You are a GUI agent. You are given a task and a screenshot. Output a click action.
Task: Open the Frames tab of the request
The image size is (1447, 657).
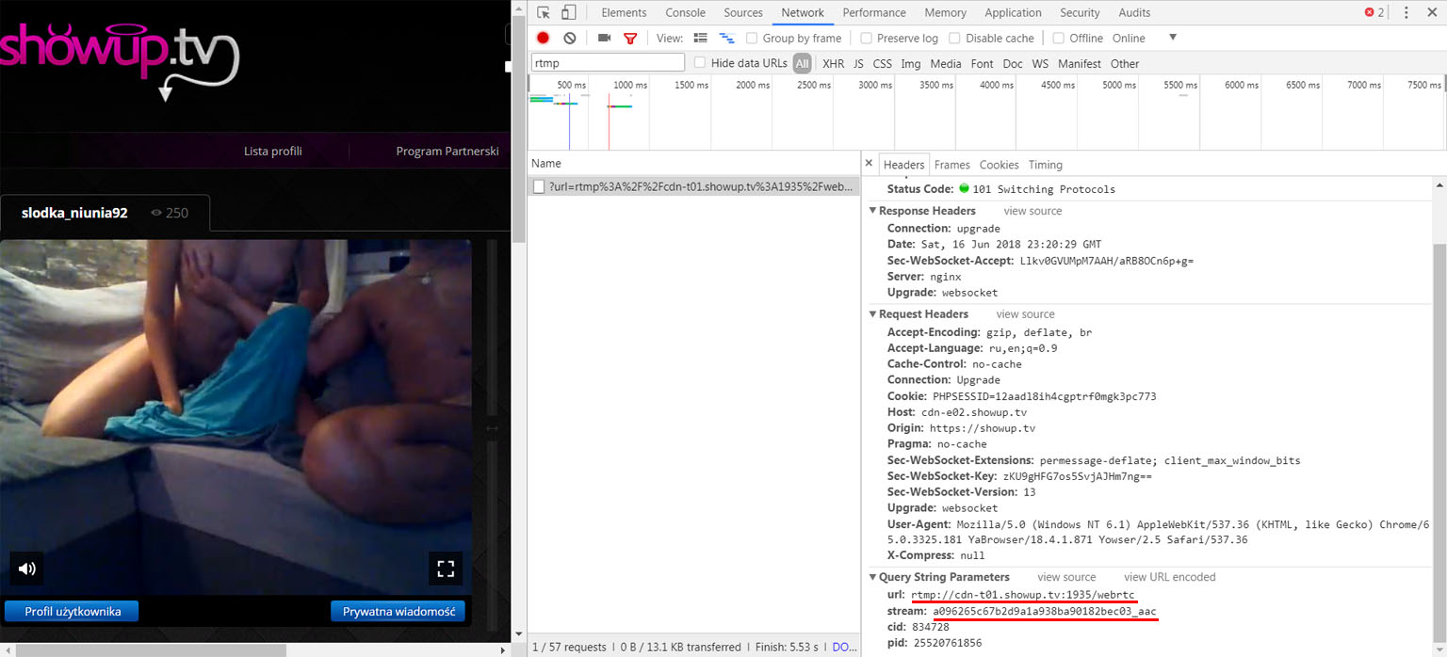951,165
